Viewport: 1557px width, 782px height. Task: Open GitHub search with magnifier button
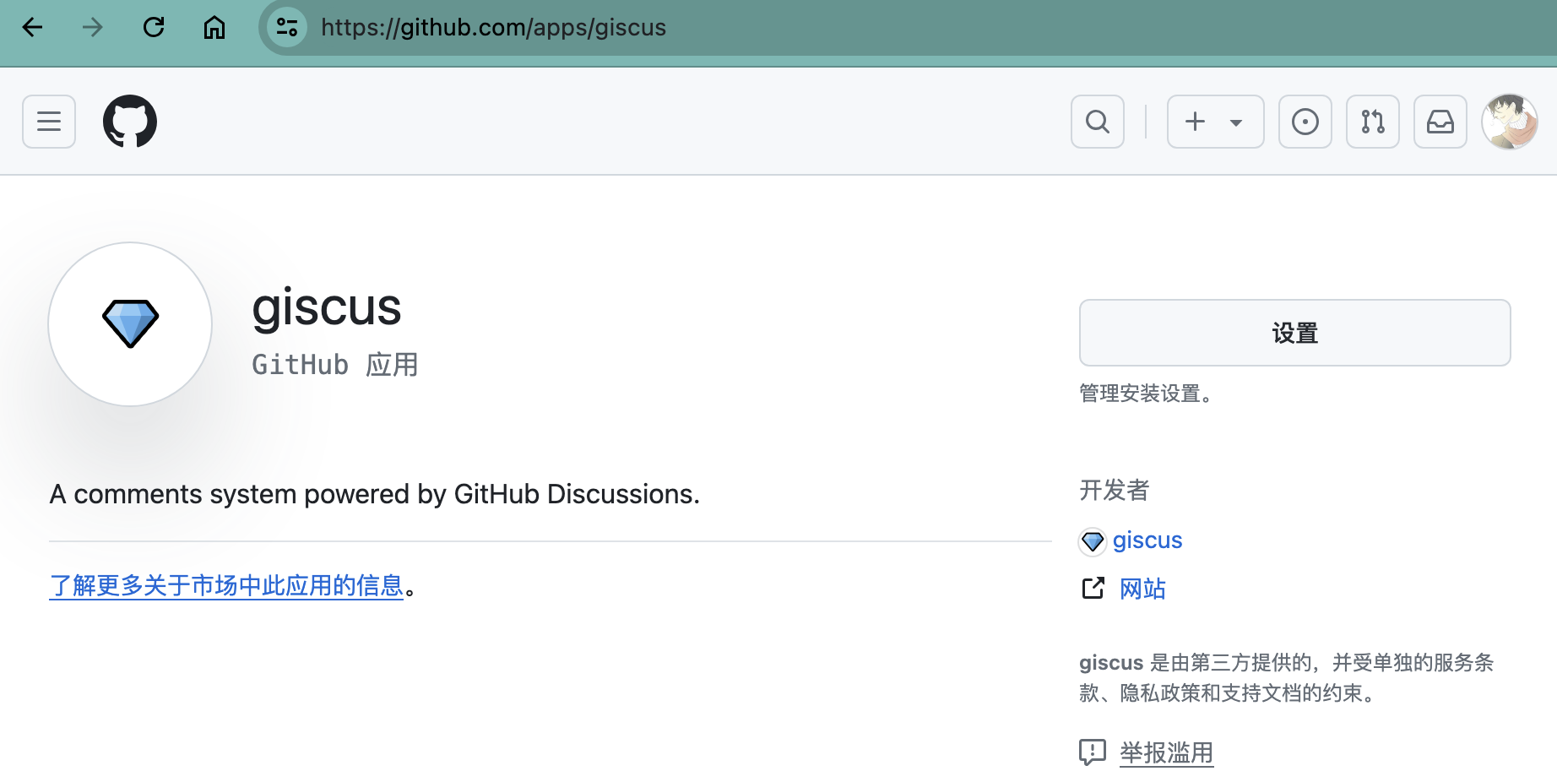[x=1098, y=122]
